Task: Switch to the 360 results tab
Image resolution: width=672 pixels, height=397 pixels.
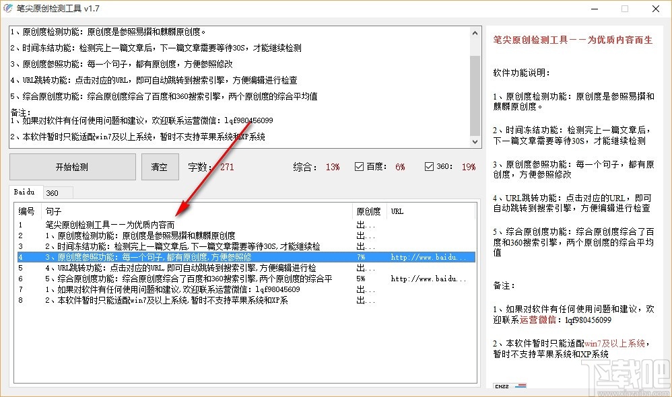Action: click(53, 193)
